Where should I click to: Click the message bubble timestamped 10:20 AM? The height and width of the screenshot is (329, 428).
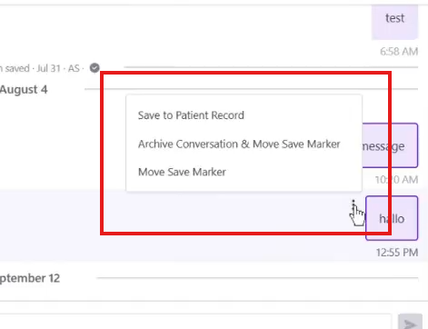pos(390,145)
